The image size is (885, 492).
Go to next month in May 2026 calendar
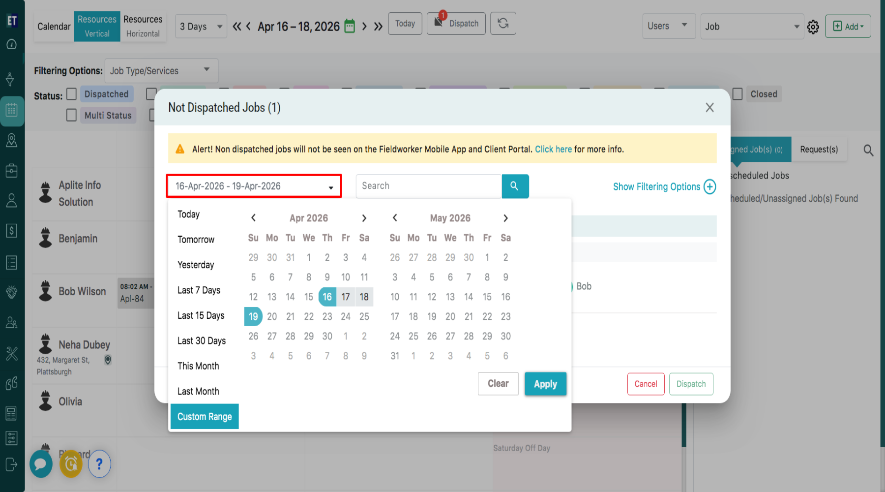pyautogui.click(x=505, y=218)
